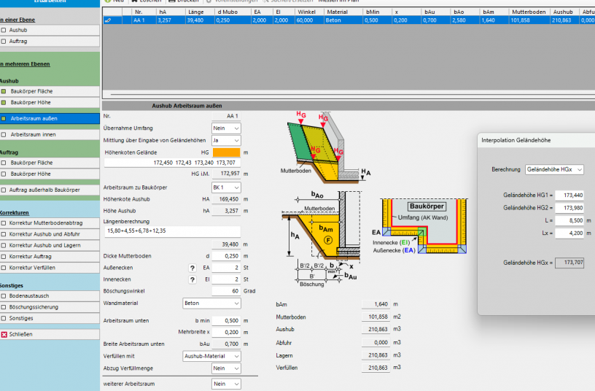The height and width of the screenshot is (391, 595).
Task: Click the Schließen button in sidebar
Action: pos(50,334)
